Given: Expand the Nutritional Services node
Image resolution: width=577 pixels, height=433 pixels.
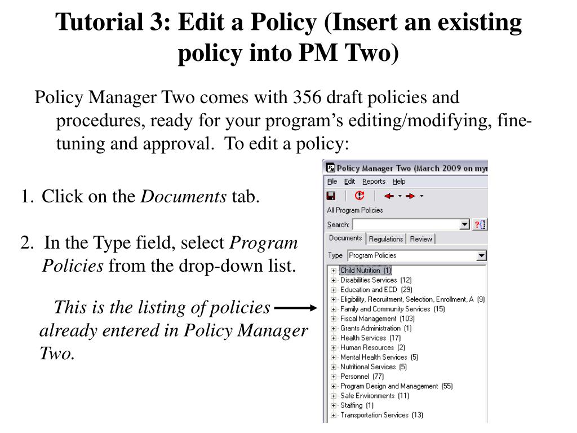Looking at the screenshot, I should [333, 367].
